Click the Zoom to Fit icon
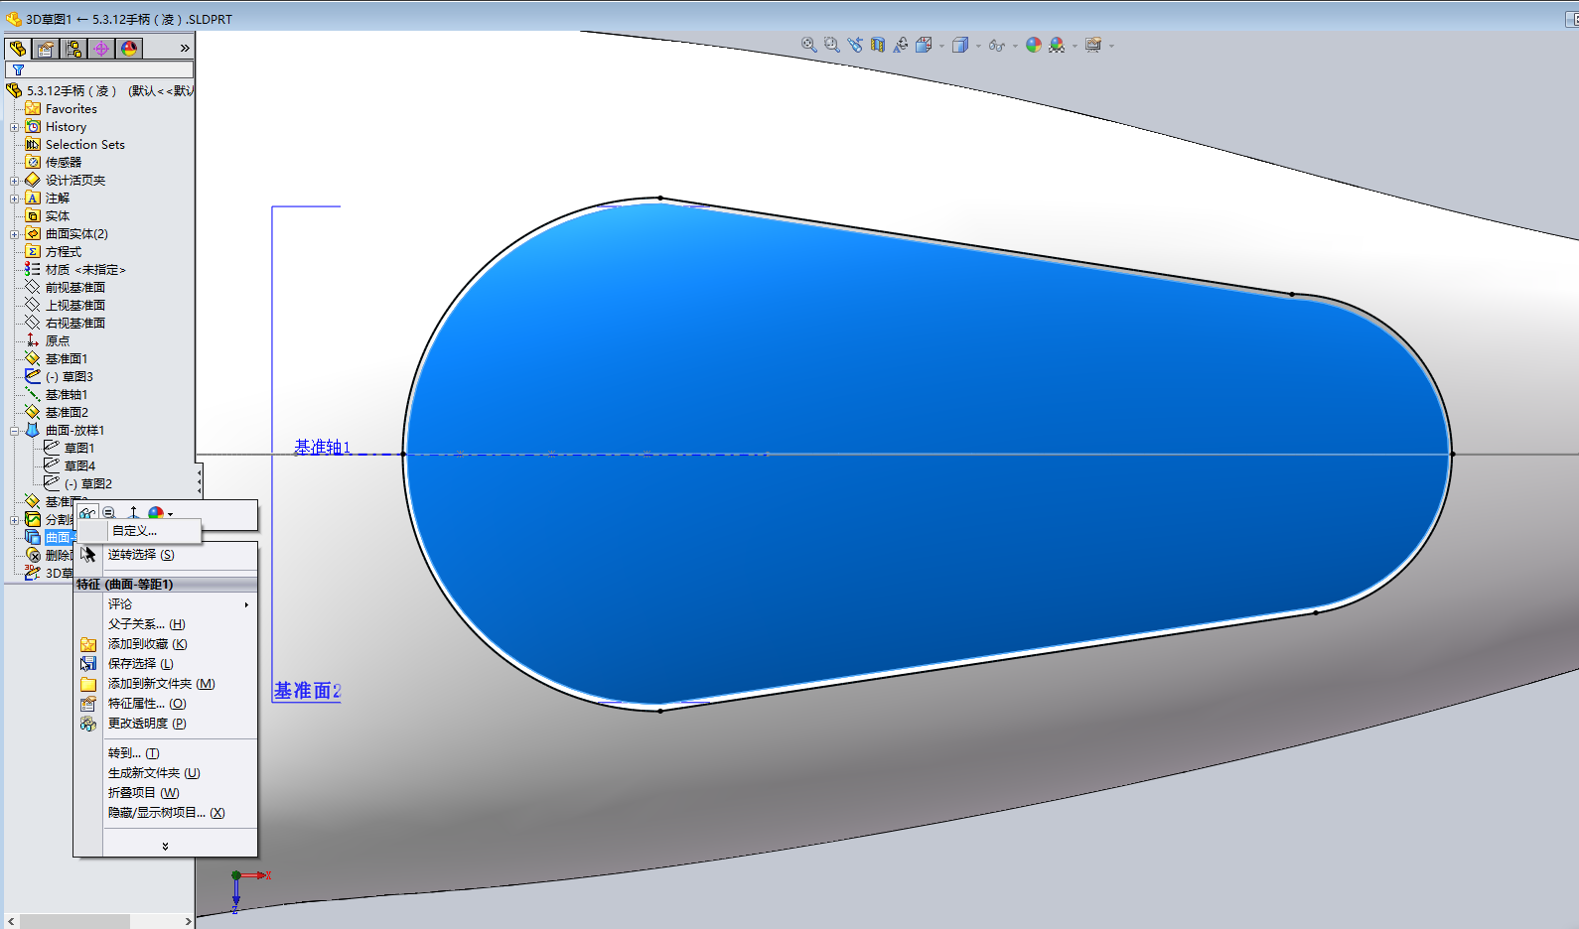1579x929 pixels. [809, 45]
